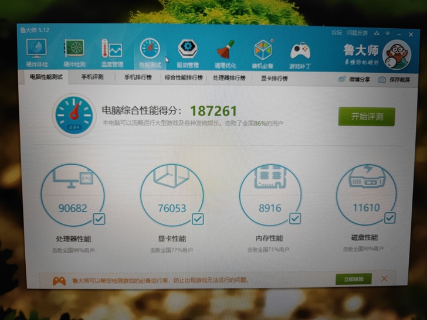Click the 击败全国71%用户 text
427x320 pixels.
(x=269, y=249)
